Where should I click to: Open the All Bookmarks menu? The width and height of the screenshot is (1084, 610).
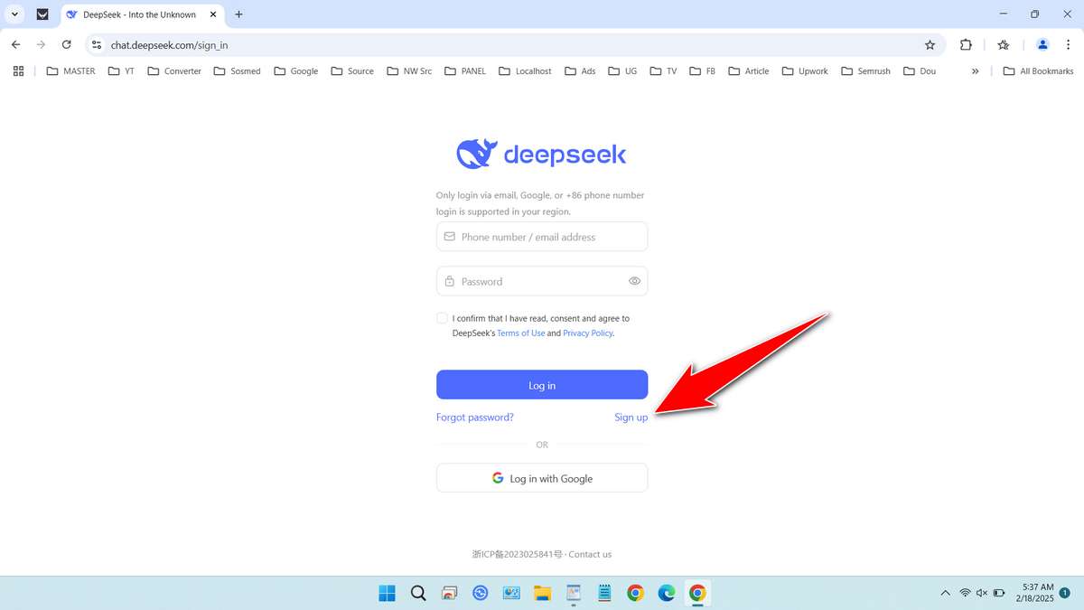pos(1037,70)
